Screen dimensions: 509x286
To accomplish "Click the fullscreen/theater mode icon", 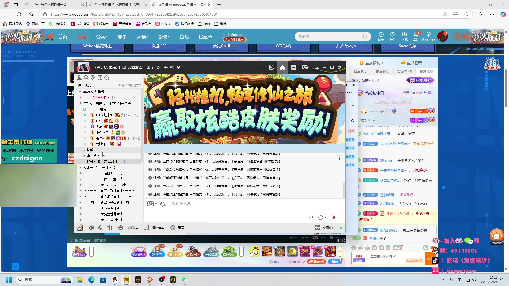I will pyautogui.click(x=332, y=67).
